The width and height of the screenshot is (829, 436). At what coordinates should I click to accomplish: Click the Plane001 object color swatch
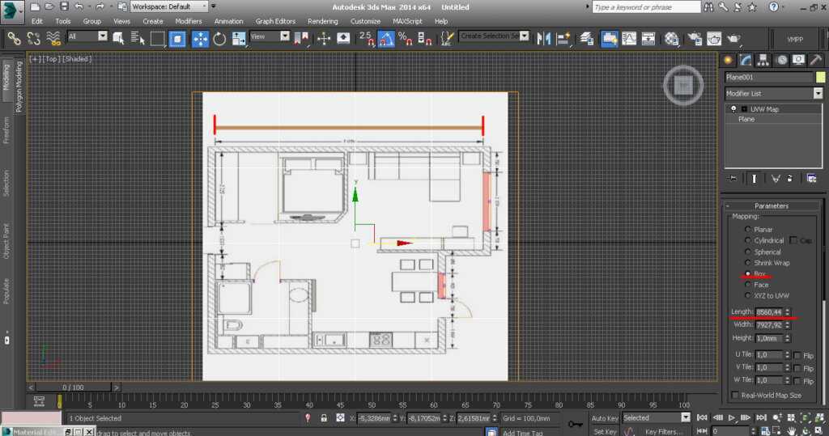coord(820,77)
